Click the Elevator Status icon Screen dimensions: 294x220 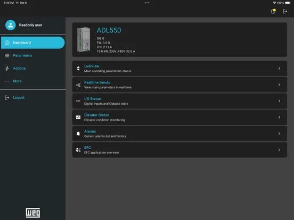point(78,117)
